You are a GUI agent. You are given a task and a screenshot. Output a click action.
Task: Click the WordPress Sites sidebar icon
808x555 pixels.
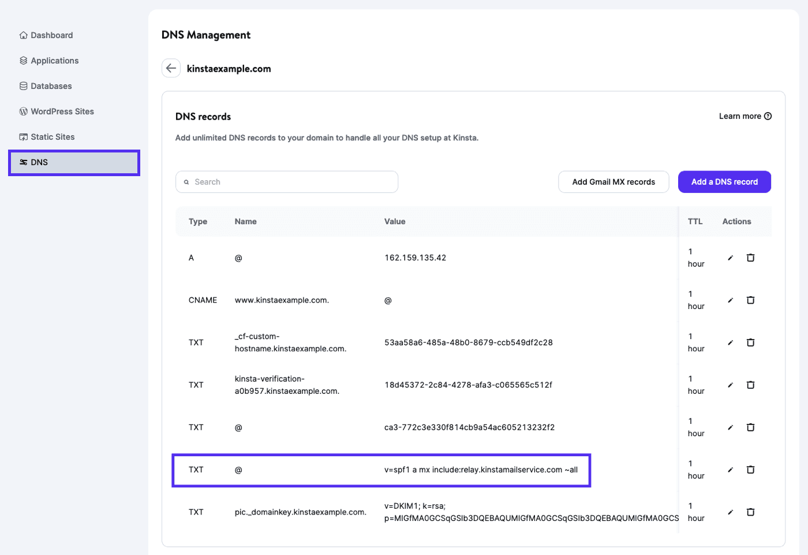[x=23, y=111]
